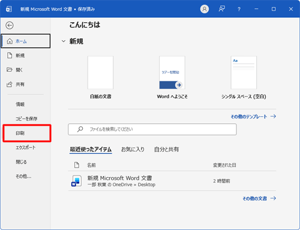Create a 白紙の文書 blank document

100,77
